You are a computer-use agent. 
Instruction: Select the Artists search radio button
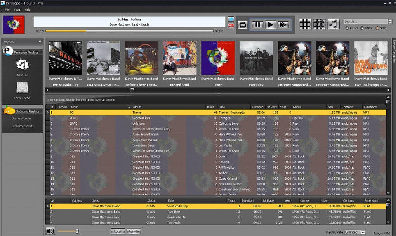tap(347, 28)
